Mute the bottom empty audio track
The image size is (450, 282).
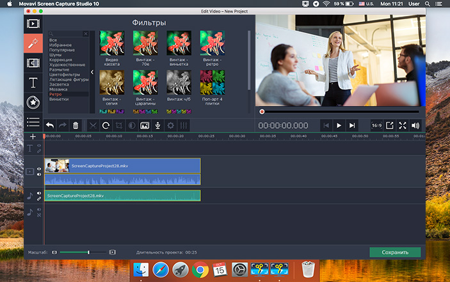click(39, 210)
